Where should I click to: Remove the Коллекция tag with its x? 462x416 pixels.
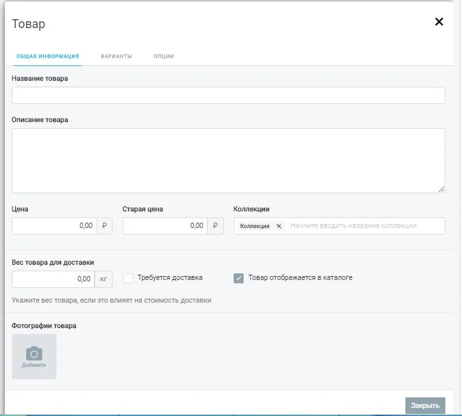coord(279,226)
